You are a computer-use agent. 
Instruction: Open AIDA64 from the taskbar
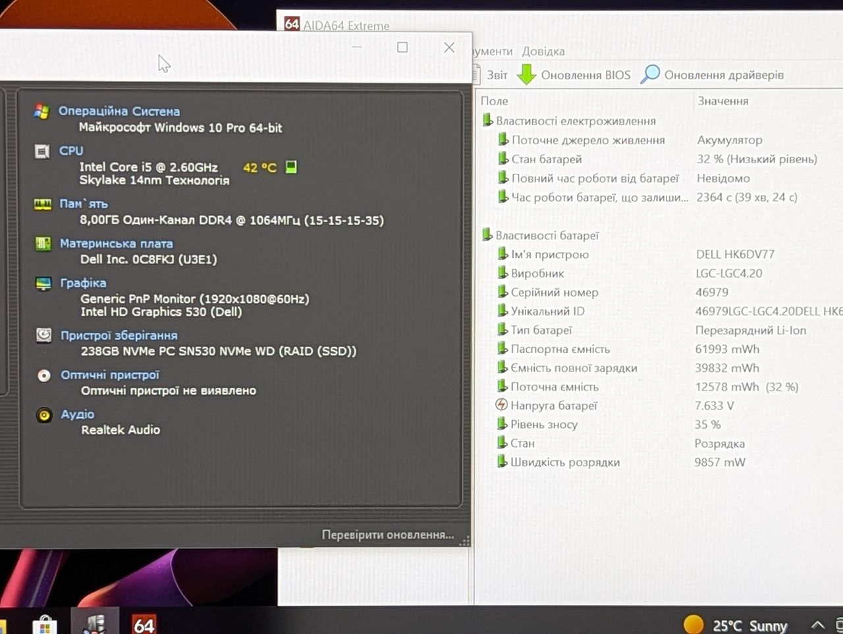coord(144,623)
